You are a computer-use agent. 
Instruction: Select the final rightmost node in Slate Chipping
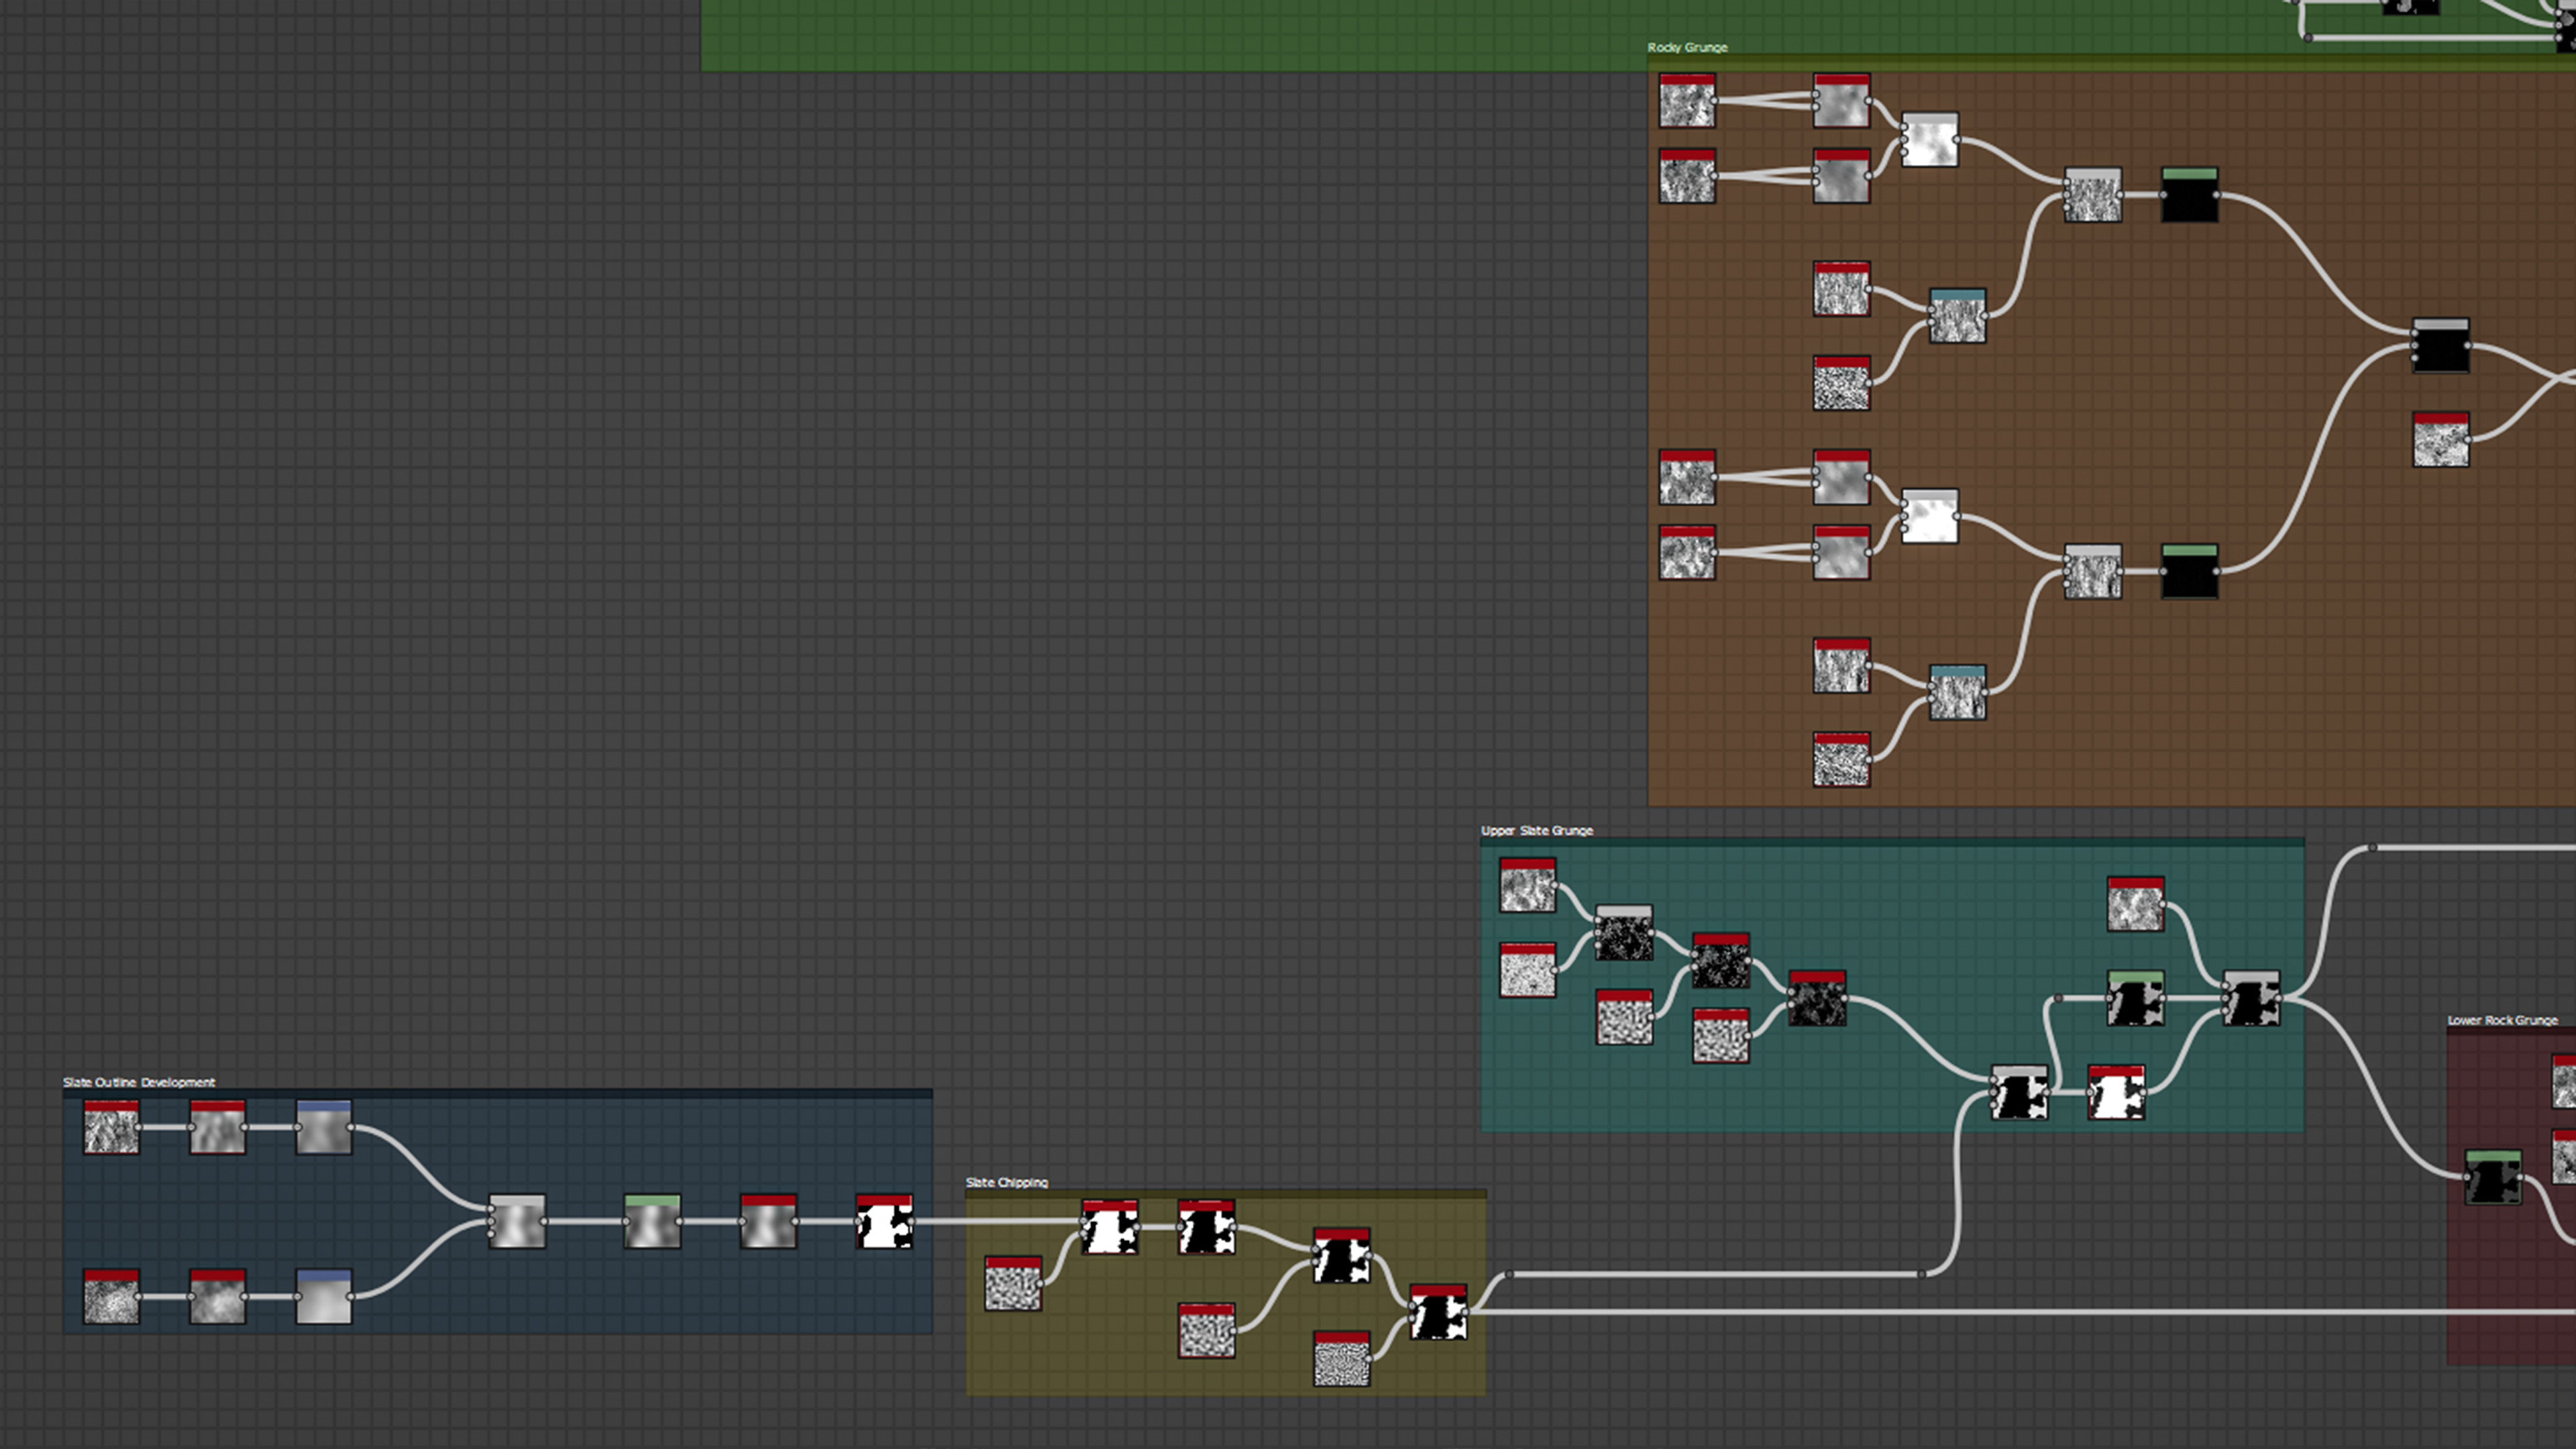(x=1438, y=1312)
